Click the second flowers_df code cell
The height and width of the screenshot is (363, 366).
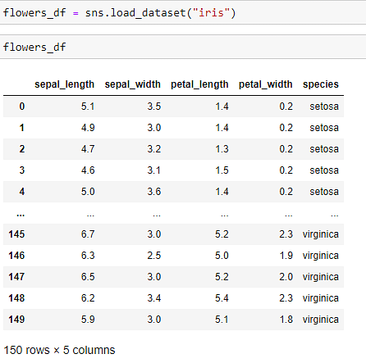coord(183,47)
